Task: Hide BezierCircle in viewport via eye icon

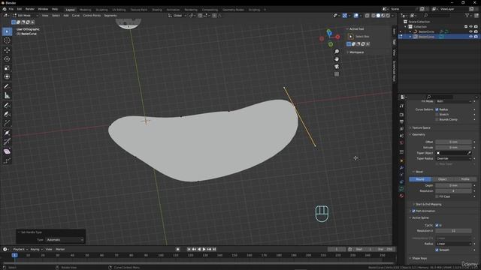Action: (471, 31)
